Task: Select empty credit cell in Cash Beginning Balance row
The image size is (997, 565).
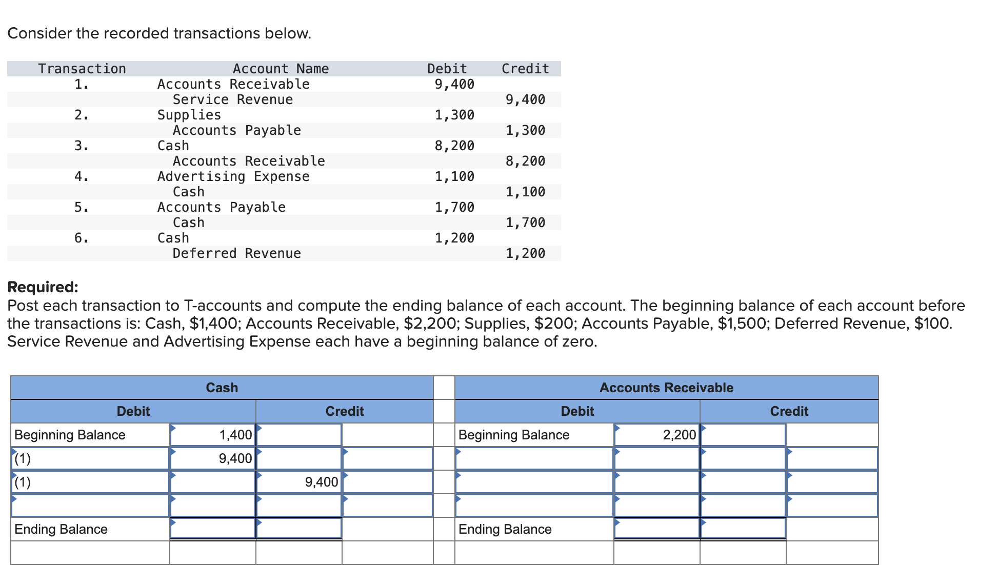Action: coord(299,435)
